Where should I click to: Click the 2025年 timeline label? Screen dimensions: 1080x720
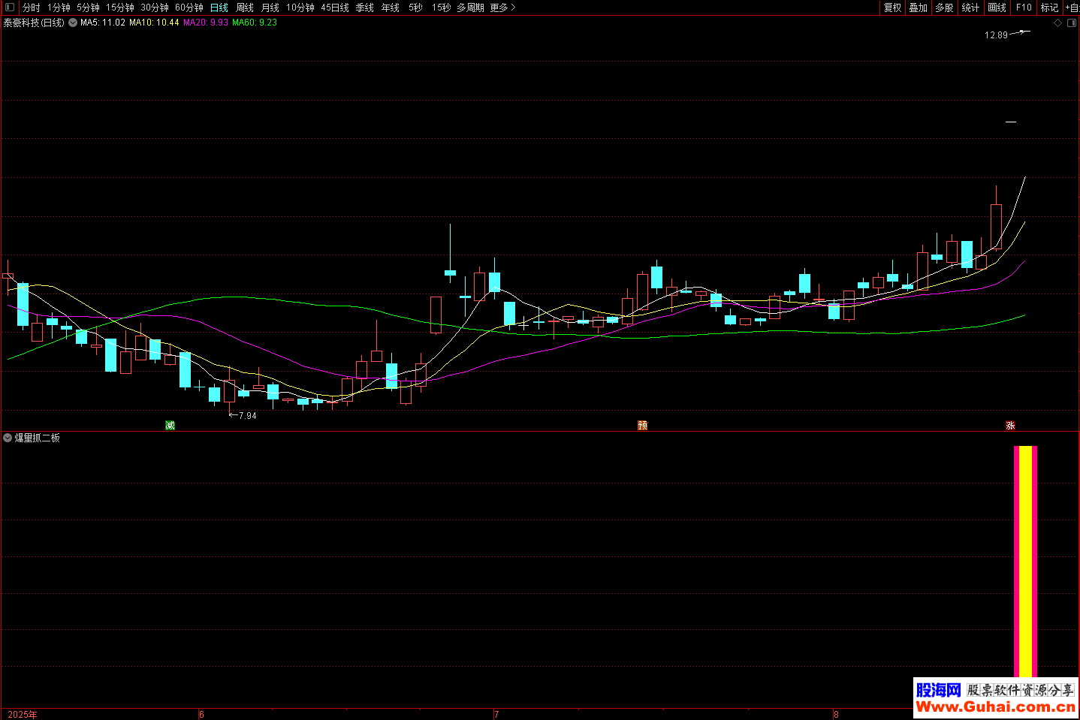(x=23, y=714)
